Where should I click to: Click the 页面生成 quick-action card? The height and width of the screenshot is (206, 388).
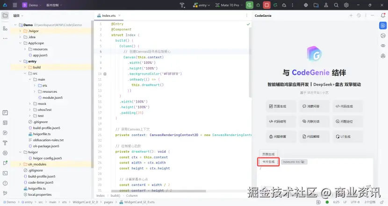point(281,106)
